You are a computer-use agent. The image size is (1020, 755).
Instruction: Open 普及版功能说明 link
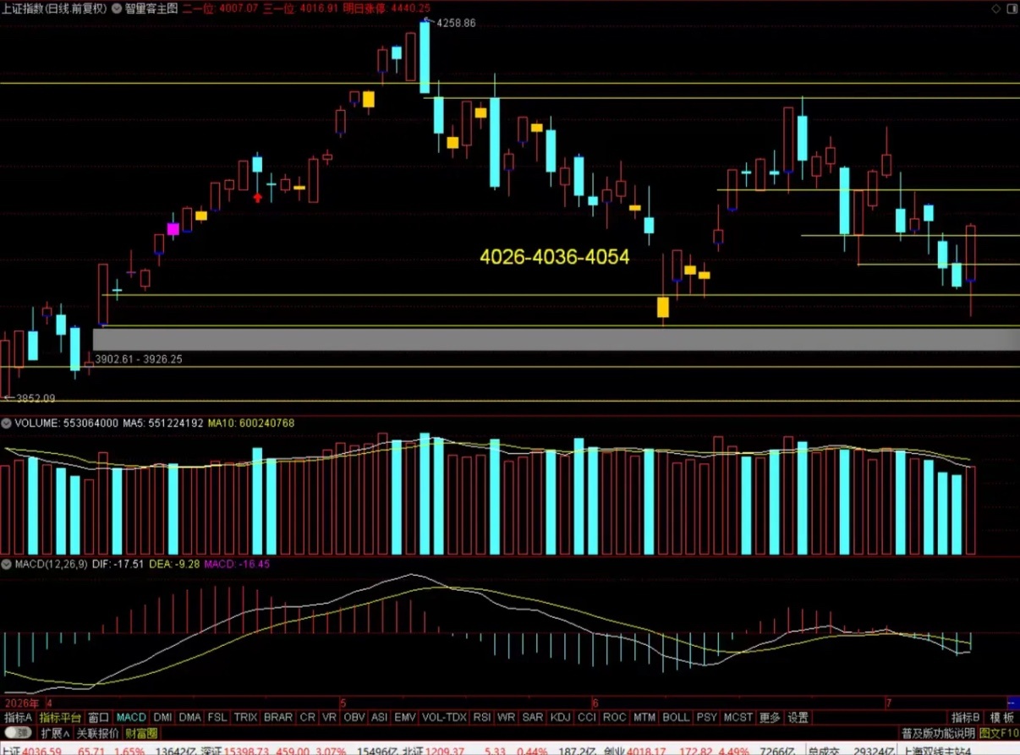(937, 732)
